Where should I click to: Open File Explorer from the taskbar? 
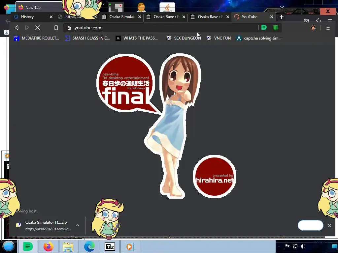click(68, 246)
